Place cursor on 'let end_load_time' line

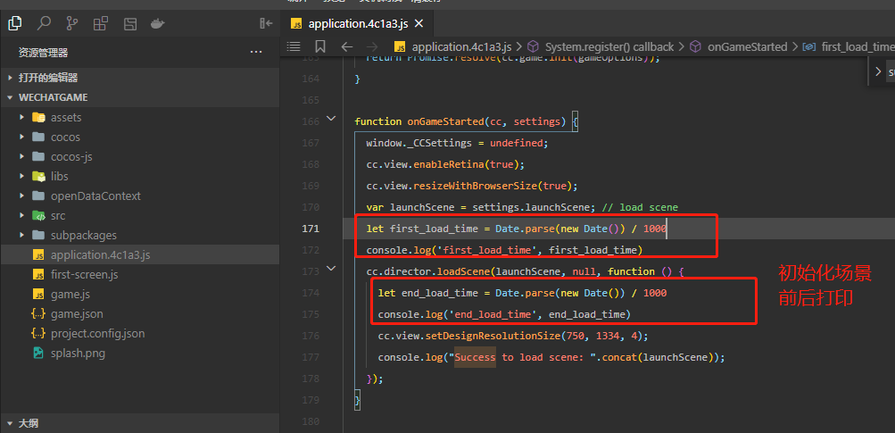[x=522, y=293]
